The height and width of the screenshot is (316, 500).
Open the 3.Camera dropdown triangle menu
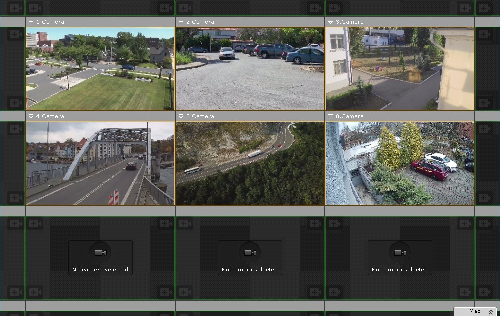[x=330, y=22]
